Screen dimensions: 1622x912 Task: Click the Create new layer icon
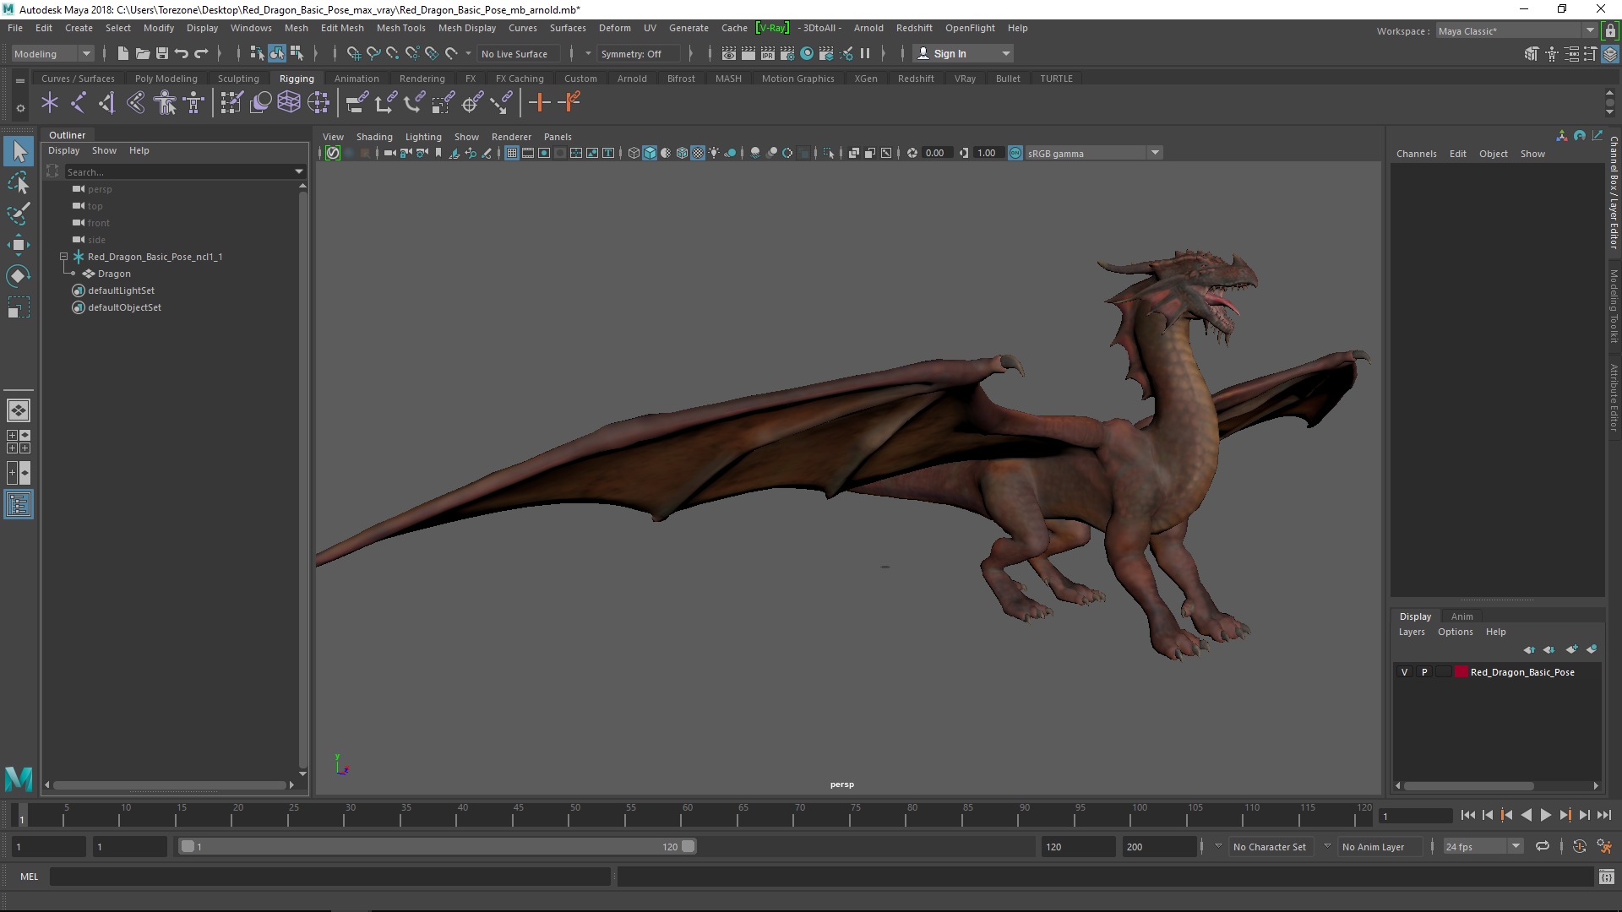(1571, 649)
